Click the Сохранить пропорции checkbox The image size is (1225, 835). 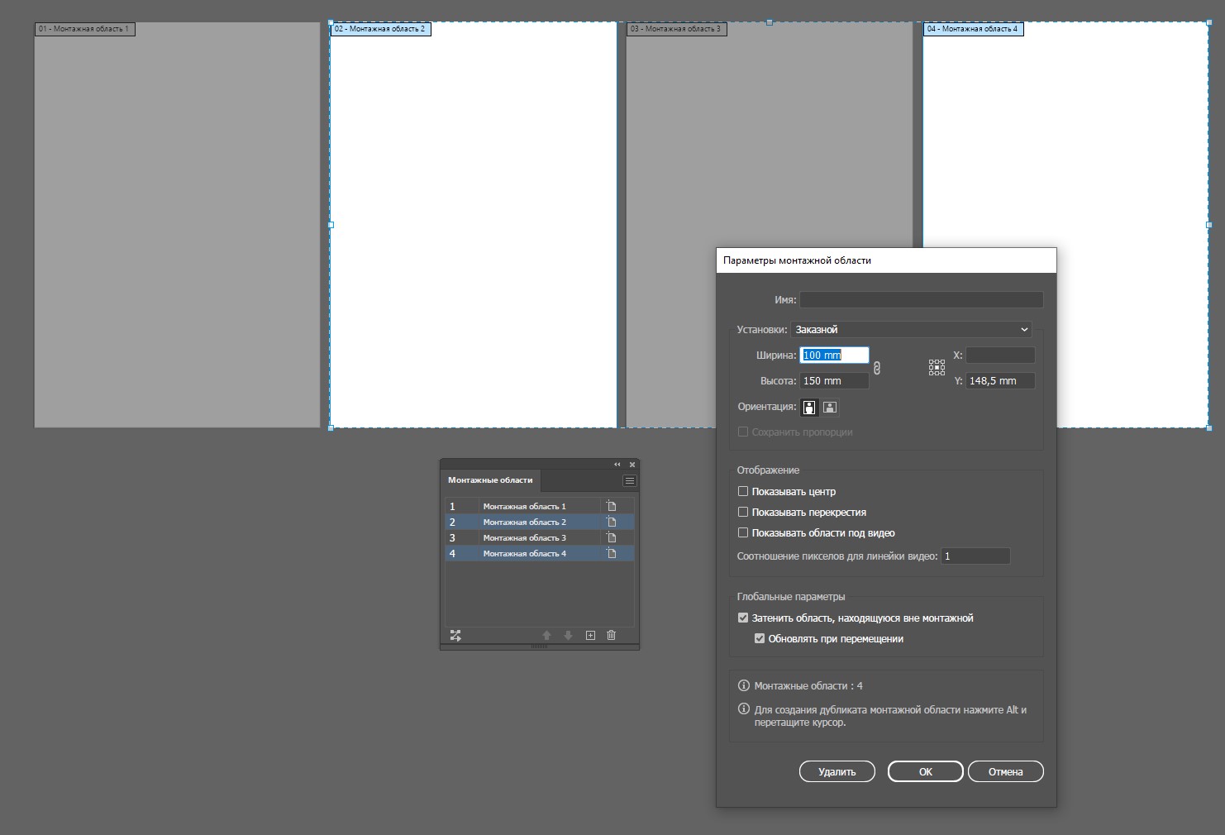tap(743, 432)
